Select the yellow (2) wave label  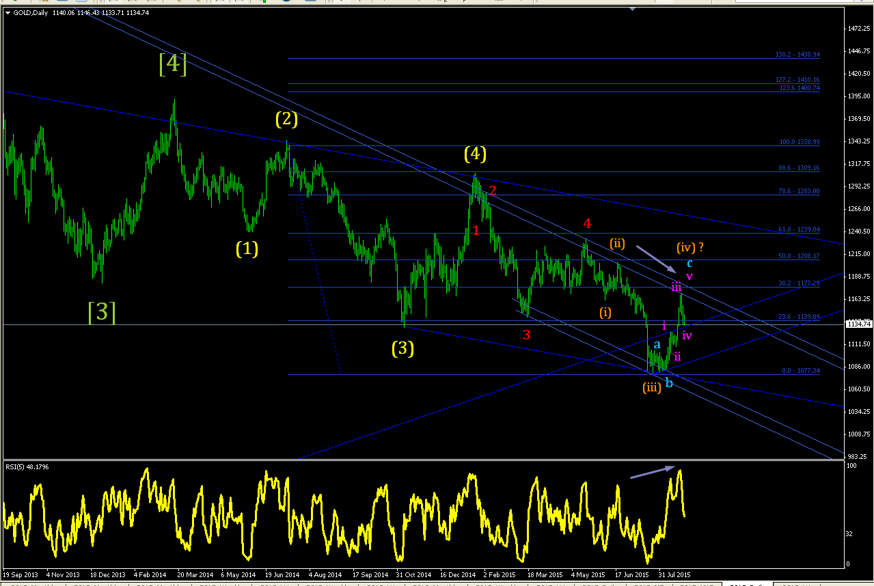[286, 120]
